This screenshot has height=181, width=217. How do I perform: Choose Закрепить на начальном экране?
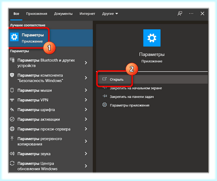coord(136,88)
